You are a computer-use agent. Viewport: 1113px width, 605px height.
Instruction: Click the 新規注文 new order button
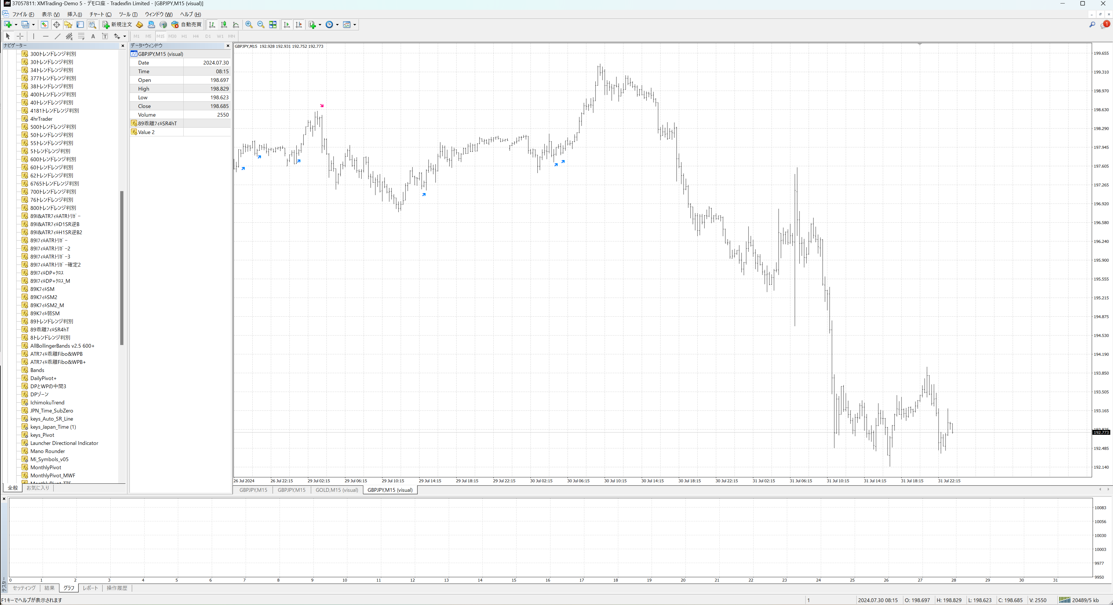(x=117, y=25)
